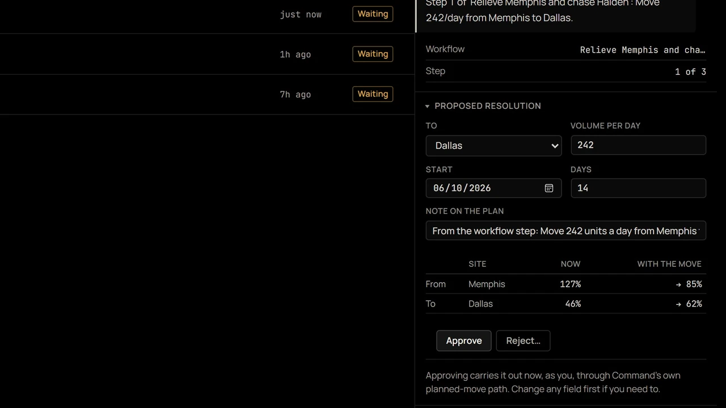
Task: Click the '1h ago' timestamp
Action: coord(295,54)
